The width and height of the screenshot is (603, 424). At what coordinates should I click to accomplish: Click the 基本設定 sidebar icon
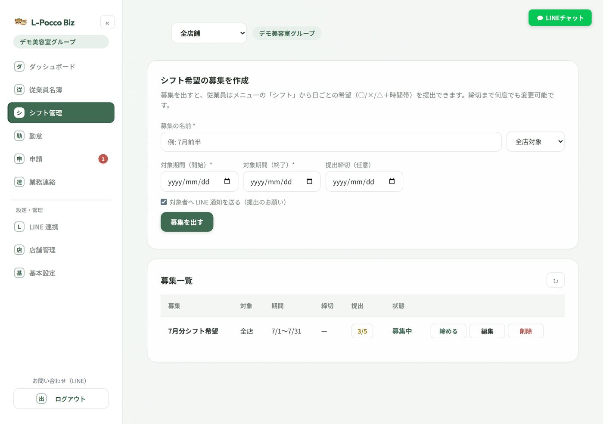click(19, 273)
